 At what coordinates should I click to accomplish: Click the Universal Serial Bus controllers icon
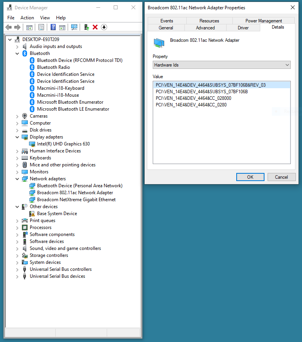pyautogui.click(x=25, y=269)
